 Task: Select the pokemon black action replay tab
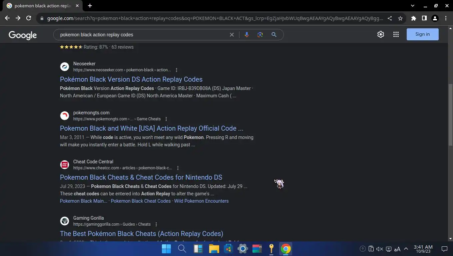pyautogui.click(x=42, y=6)
